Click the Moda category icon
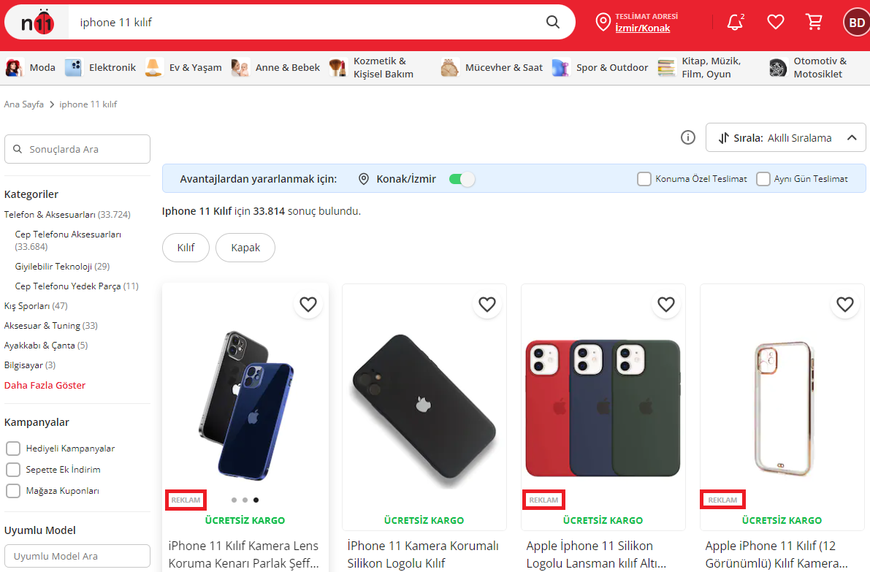 click(14, 68)
